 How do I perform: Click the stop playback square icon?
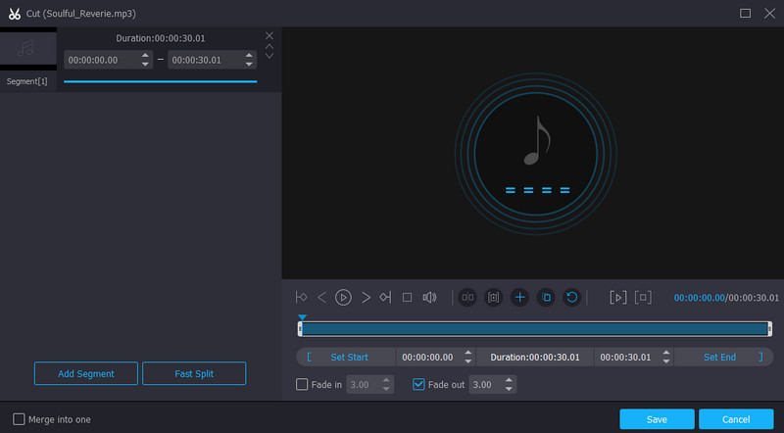click(x=407, y=297)
